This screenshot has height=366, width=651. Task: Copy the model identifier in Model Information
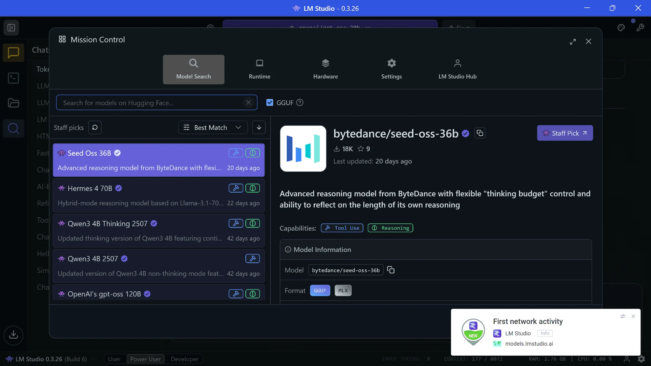pyautogui.click(x=391, y=270)
